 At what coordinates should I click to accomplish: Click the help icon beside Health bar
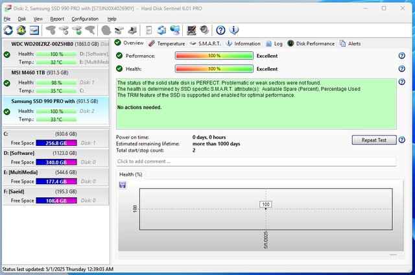click(402, 69)
